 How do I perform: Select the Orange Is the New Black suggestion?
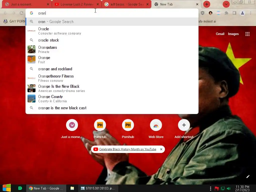[x=112, y=88]
